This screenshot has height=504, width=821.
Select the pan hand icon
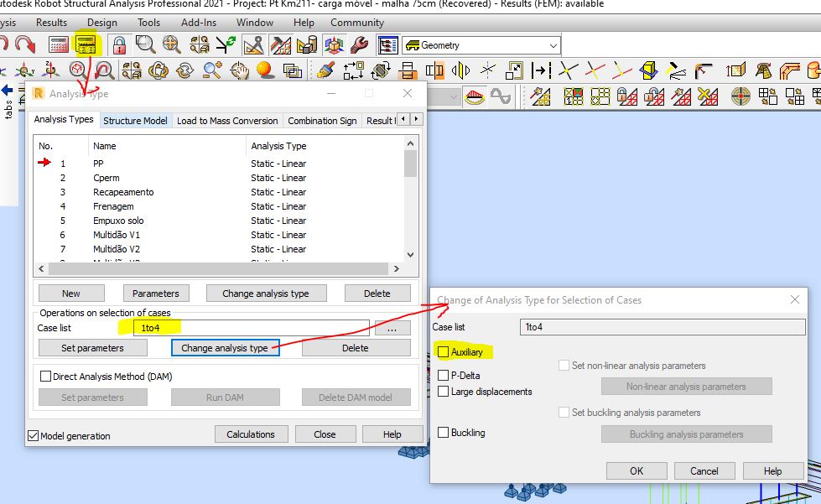[239, 70]
